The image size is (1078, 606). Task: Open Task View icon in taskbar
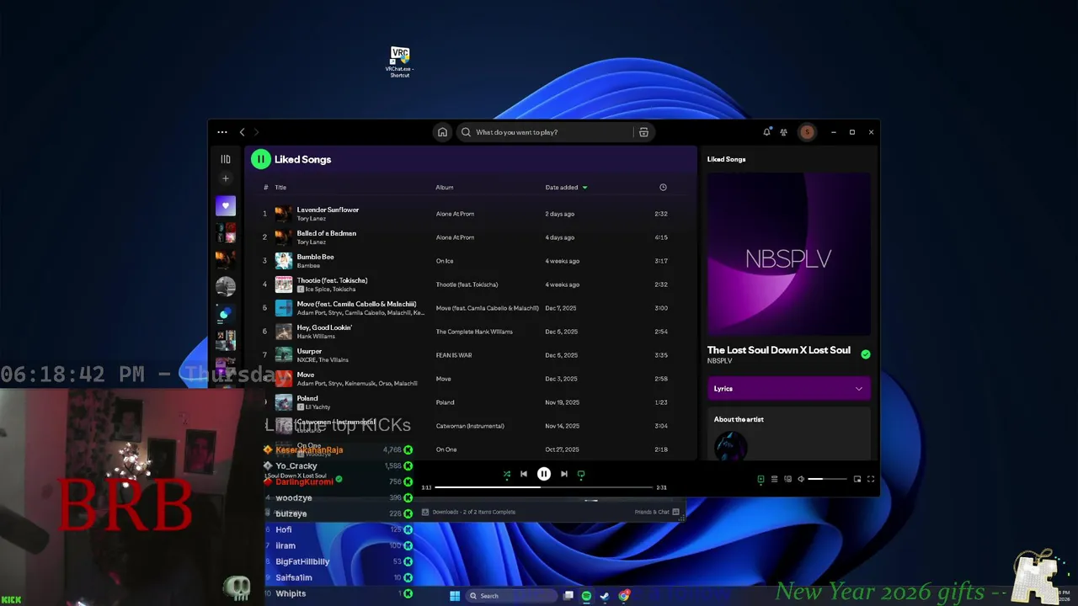568,596
